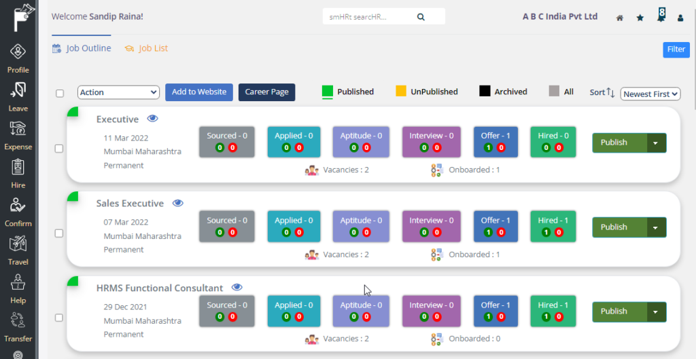Publish the Sales Executive job
Image resolution: width=696 pixels, height=359 pixels.
(619, 227)
